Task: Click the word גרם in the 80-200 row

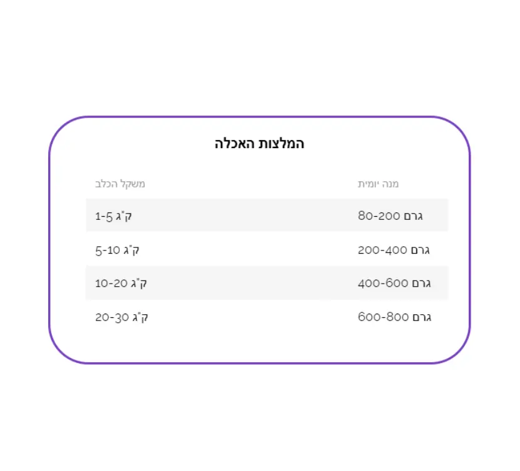Action: [x=413, y=216]
